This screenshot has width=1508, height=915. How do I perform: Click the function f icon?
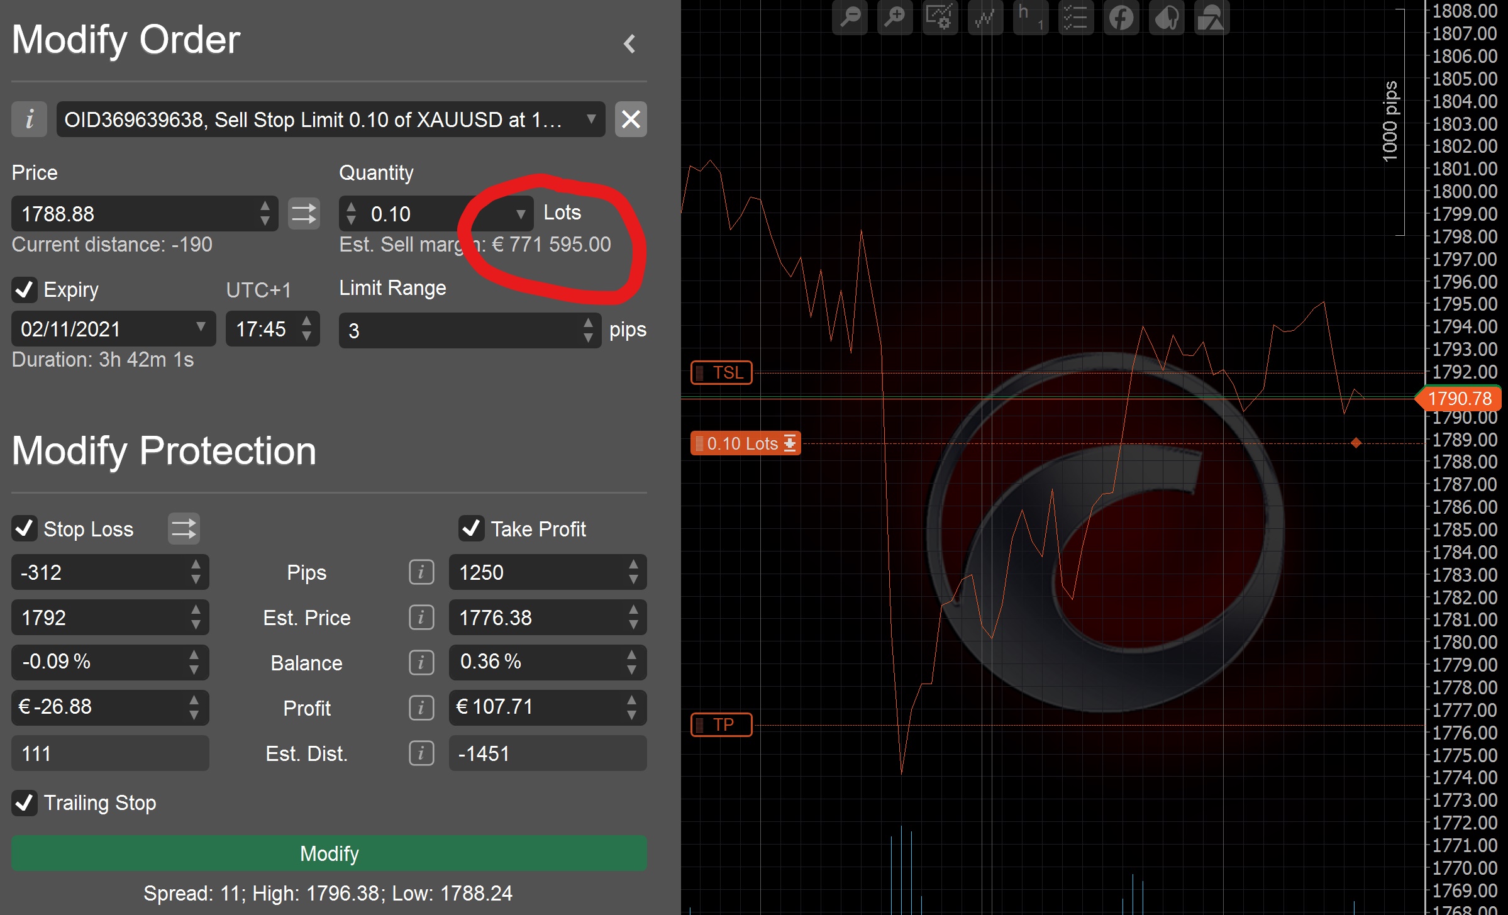1121,18
